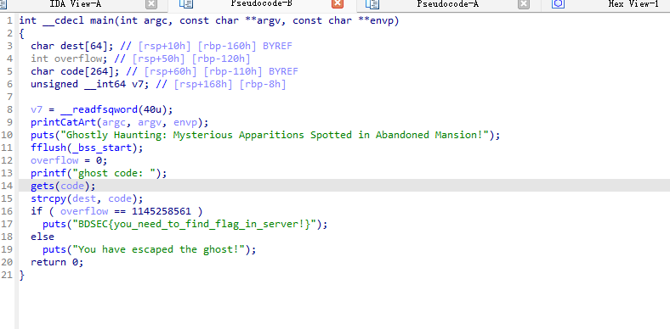Image resolution: width=670 pixels, height=329 pixels.
Task: Select the _bss_start symbol in fflush
Action: tap(108, 148)
